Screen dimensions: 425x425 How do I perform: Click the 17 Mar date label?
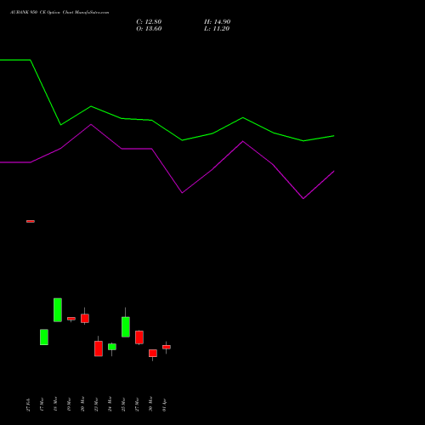click(x=42, y=405)
